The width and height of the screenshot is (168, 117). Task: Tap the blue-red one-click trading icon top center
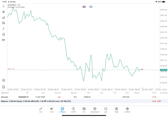tap(84, 7)
